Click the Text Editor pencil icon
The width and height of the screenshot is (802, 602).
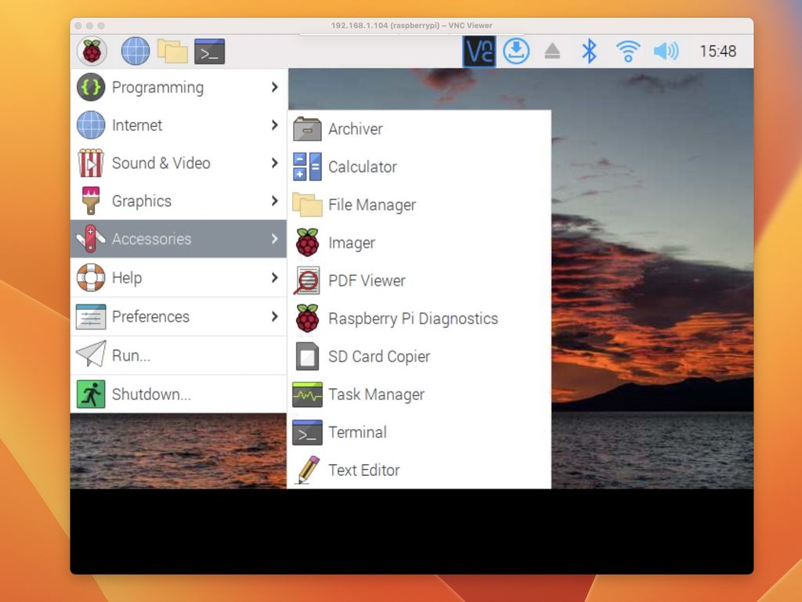307,470
